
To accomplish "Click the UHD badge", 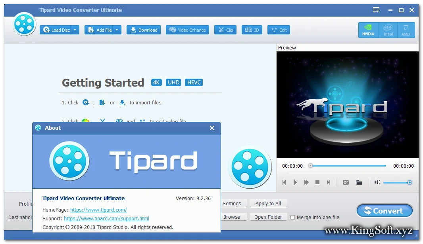I will tap(173, 83).
